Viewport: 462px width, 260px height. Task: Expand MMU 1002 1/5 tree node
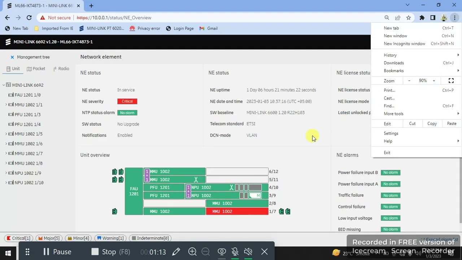pos(6,134)
